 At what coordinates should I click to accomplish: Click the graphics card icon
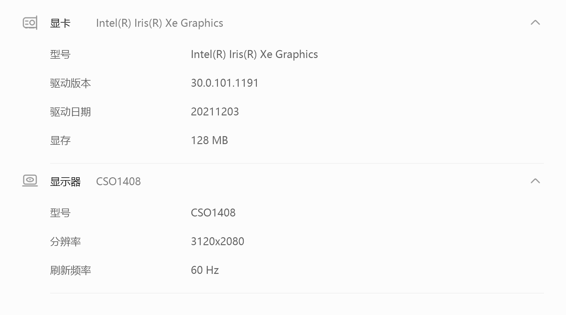click(x=30, y=23)
